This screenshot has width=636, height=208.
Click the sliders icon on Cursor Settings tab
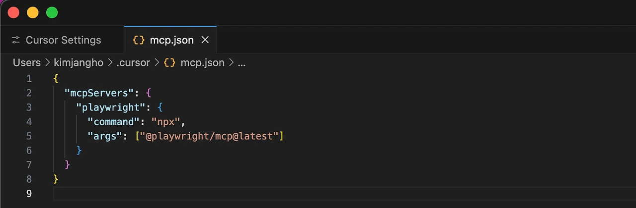16,40
